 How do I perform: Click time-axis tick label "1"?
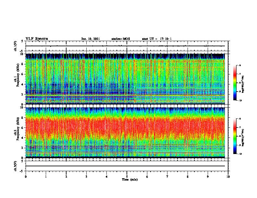pyautogui.click(x=46, y=177)
